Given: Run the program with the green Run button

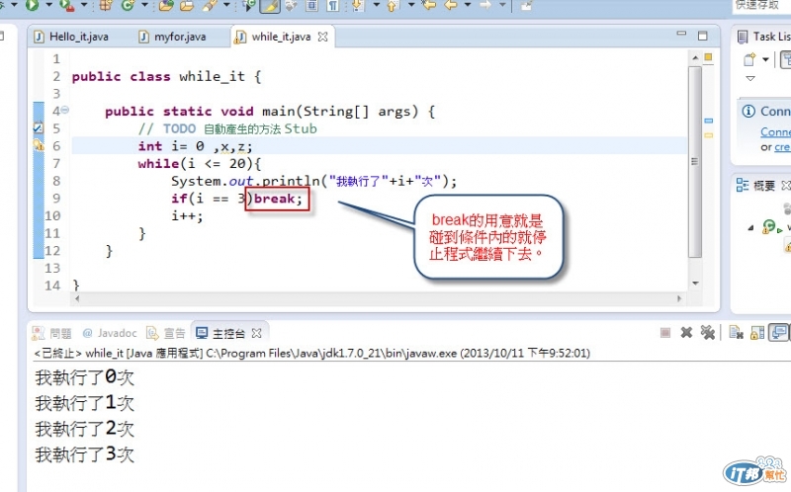Looking at the screenshot, I should [32, 5].
